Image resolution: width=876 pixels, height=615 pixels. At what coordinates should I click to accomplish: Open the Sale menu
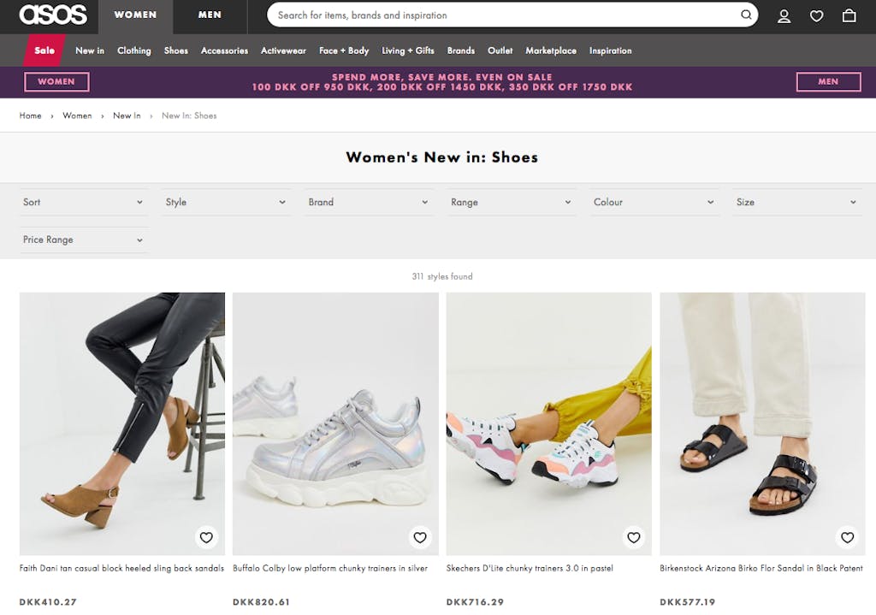tap(44, 50)
